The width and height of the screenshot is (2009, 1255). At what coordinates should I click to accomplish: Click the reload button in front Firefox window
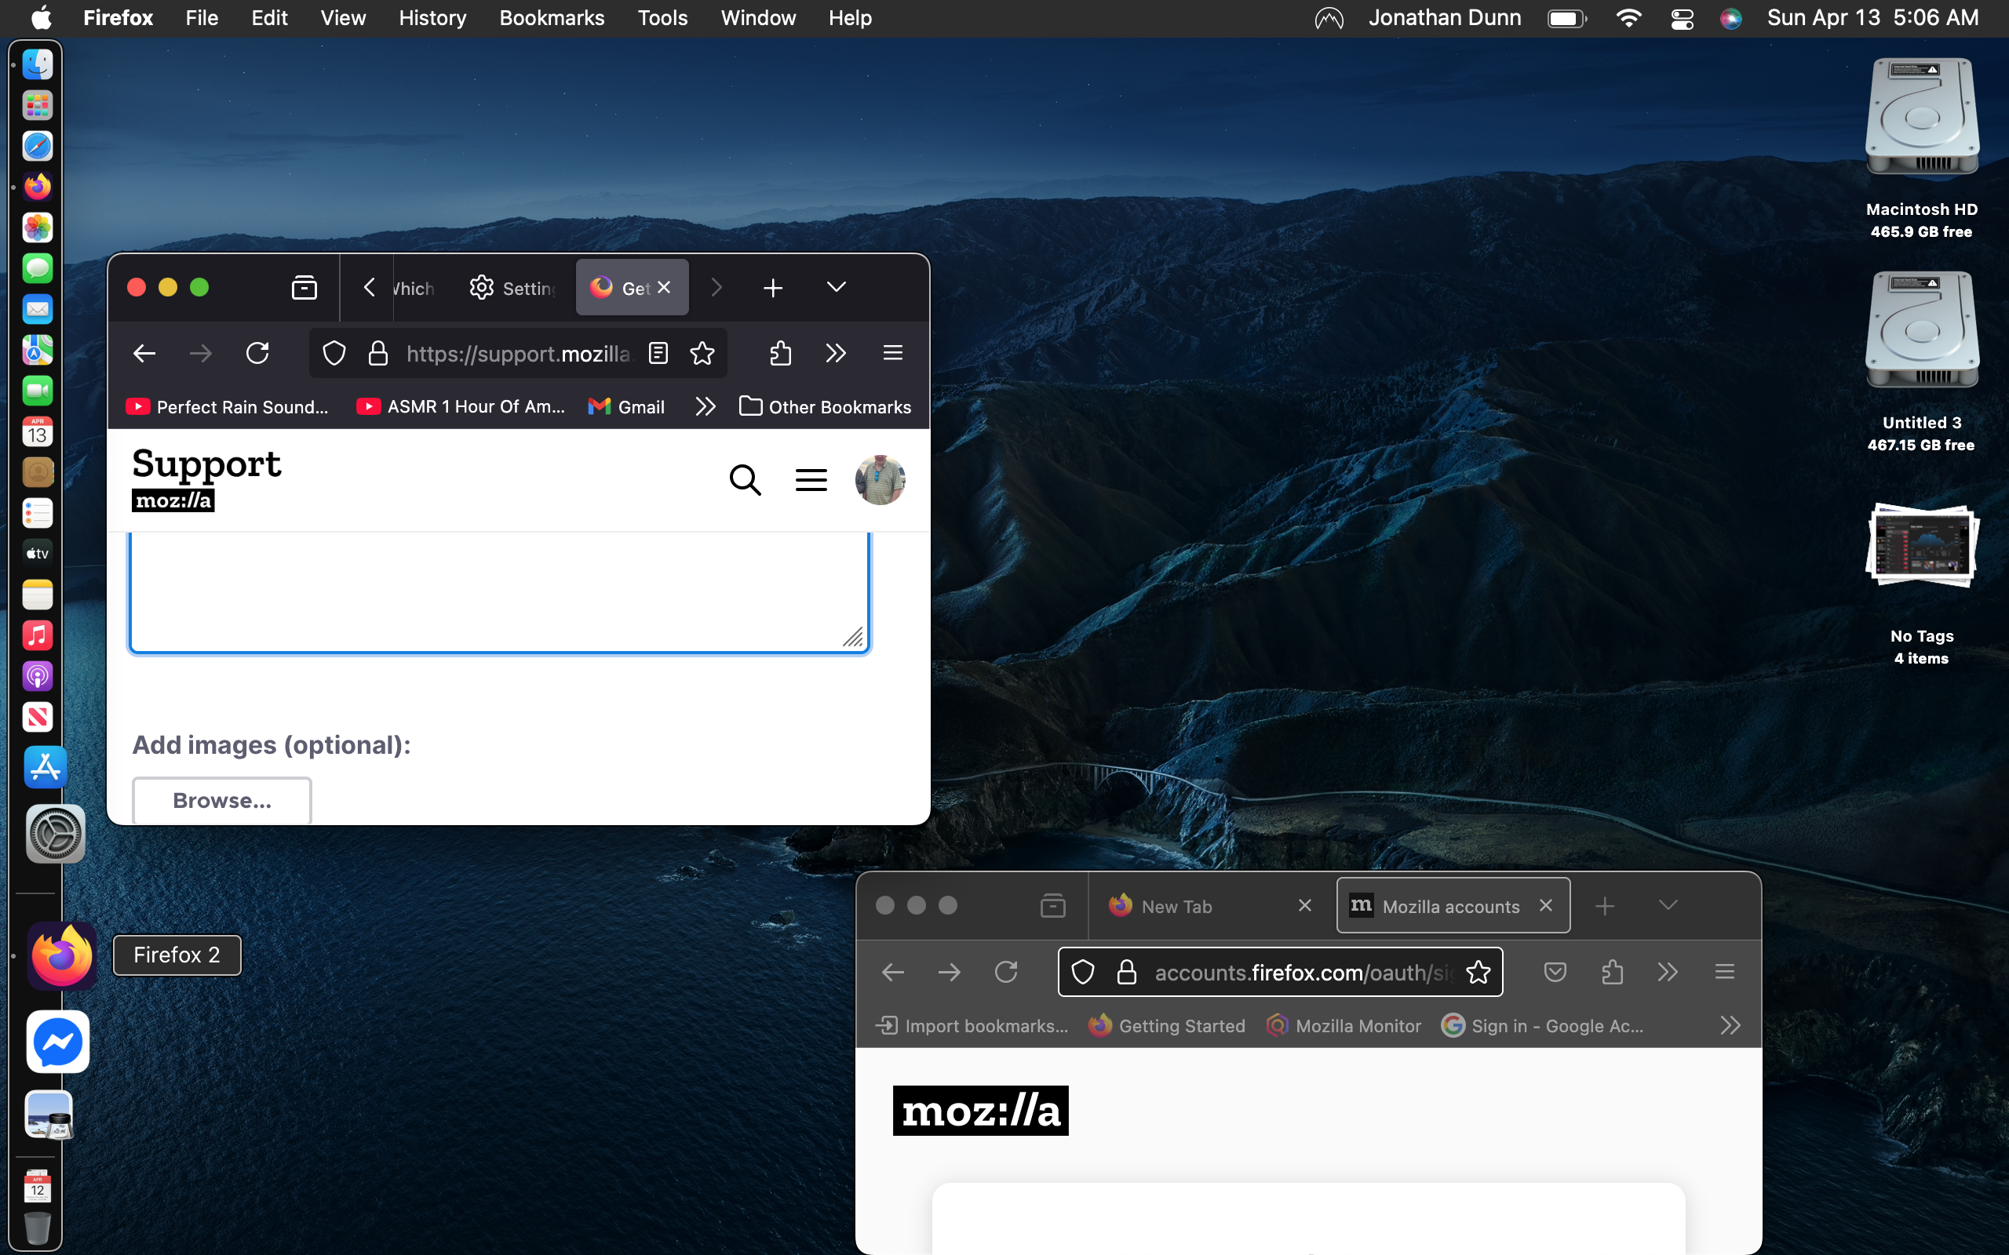257,354
